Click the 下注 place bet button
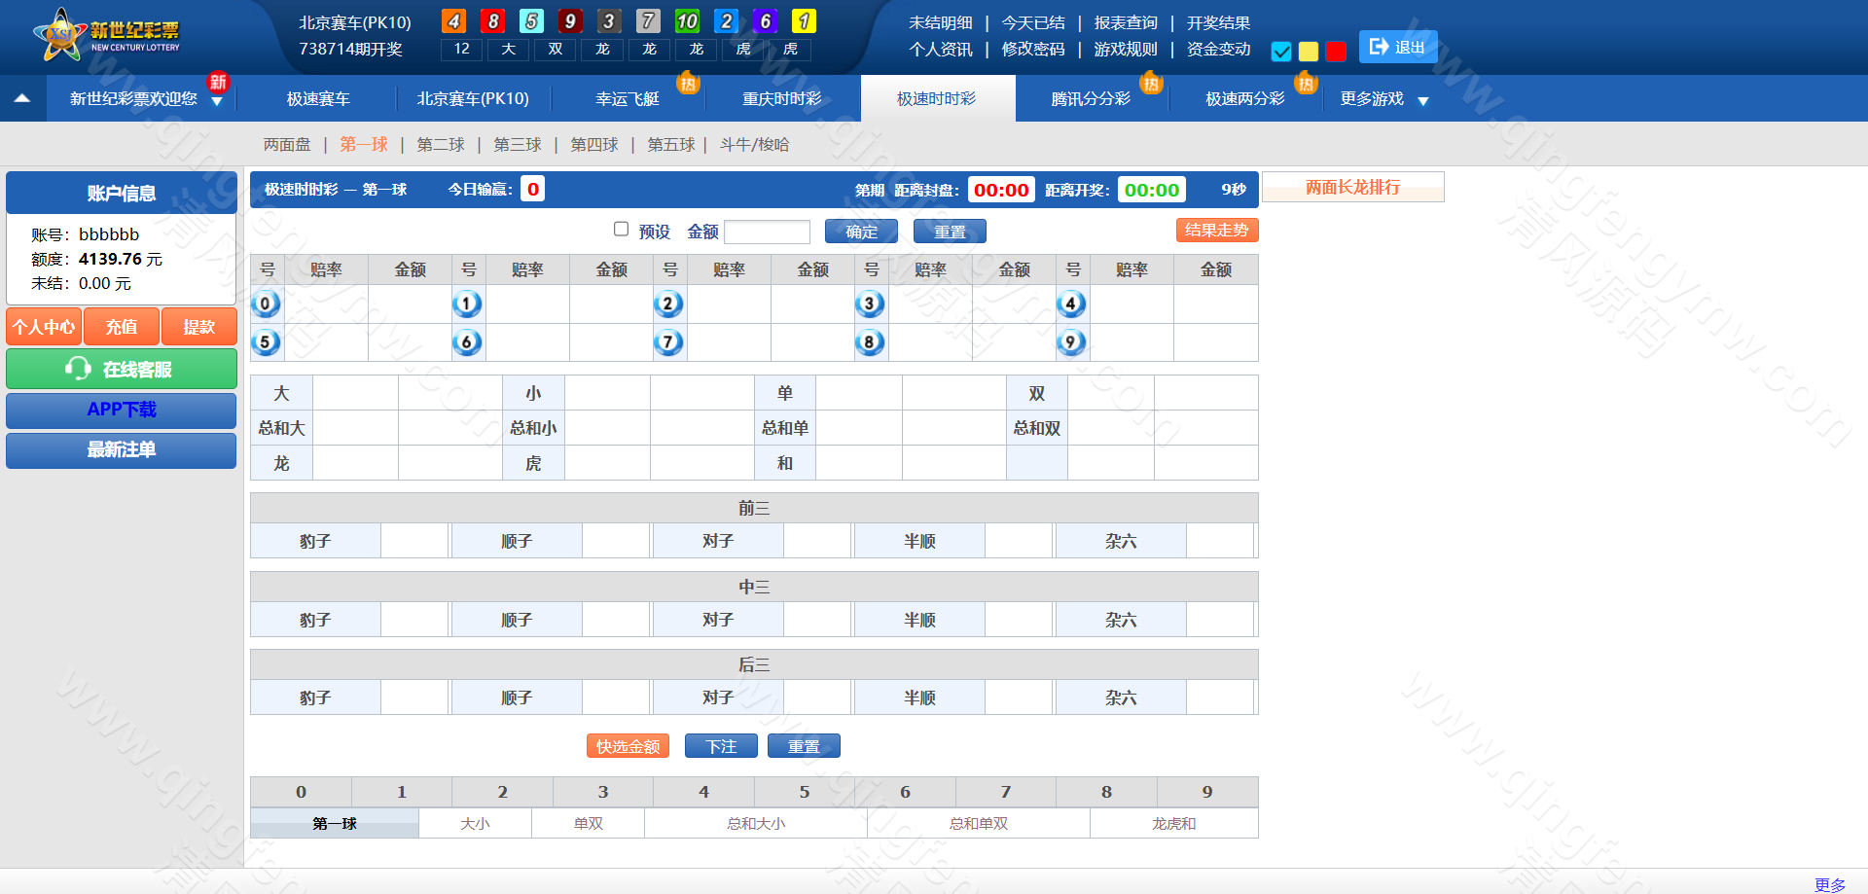This screenshot has width=1868, height=894. (721, 746)
